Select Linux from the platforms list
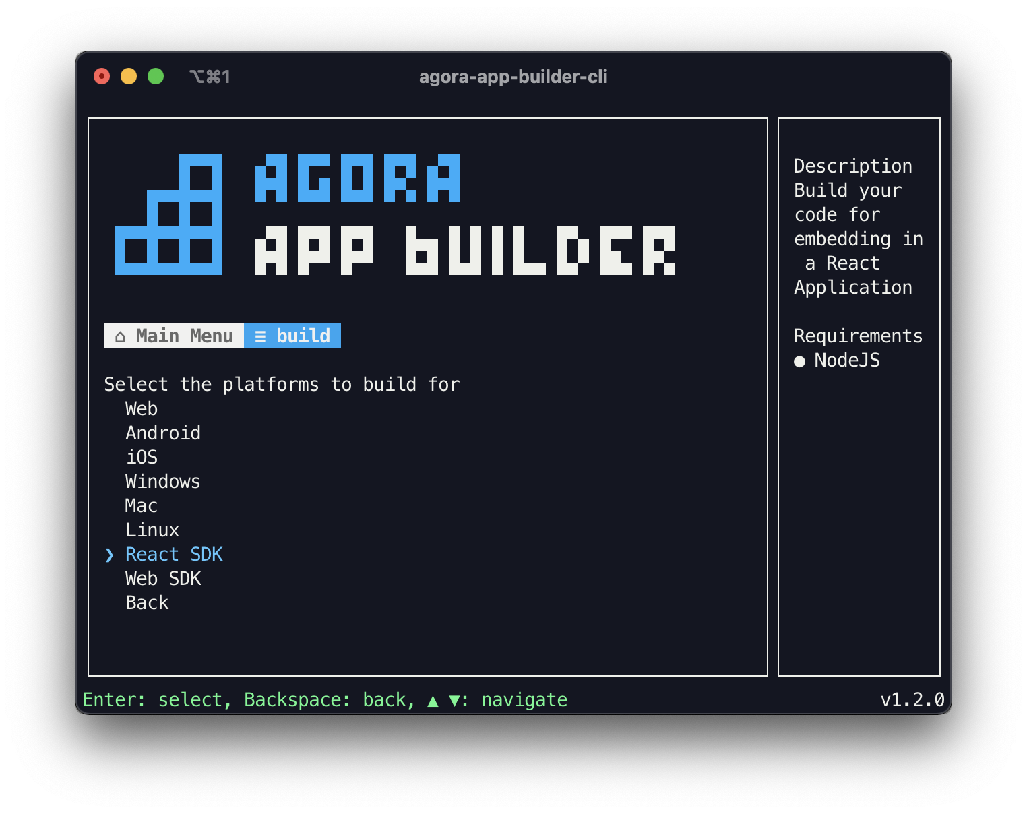 pyautogui.click(x=152, y=530)
